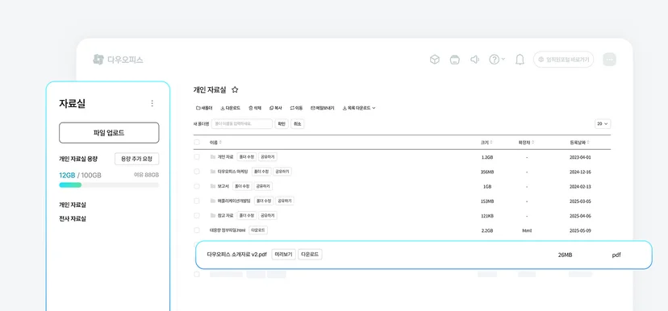The height and width of the screenshot is (311, 668).
Task: Click 공유하기 for 다우오피스 마케팅
Action: click(x=282, y=172)
